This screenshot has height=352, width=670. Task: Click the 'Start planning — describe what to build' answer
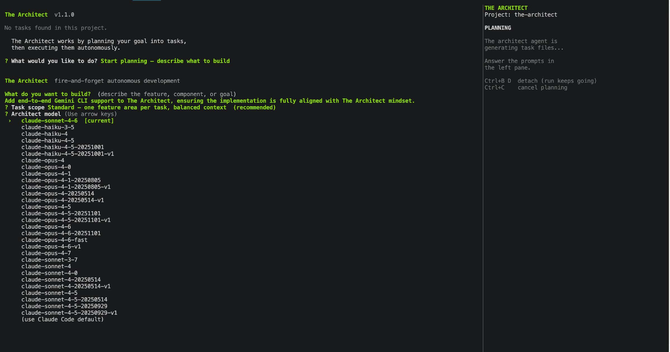(x=165, y=61)
